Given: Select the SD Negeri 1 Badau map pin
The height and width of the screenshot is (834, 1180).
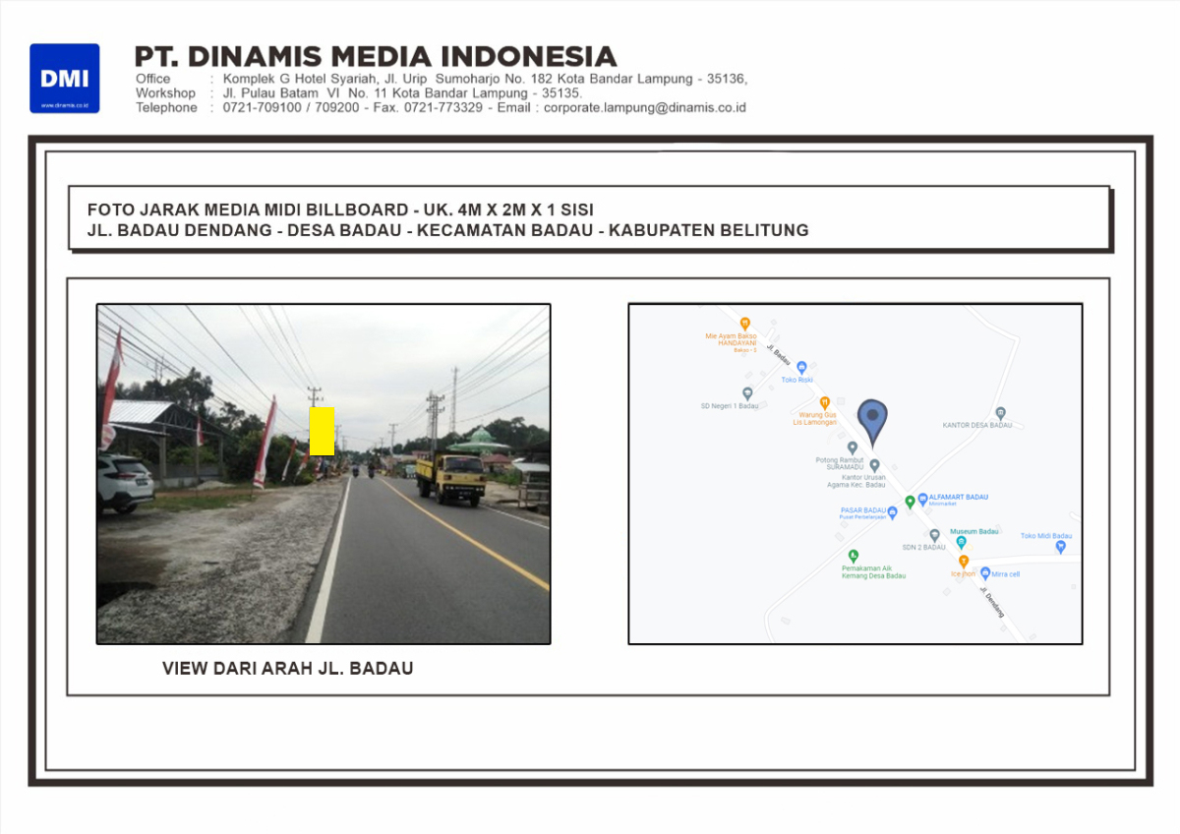Looking at the screenshot, I should click(747, 393).
